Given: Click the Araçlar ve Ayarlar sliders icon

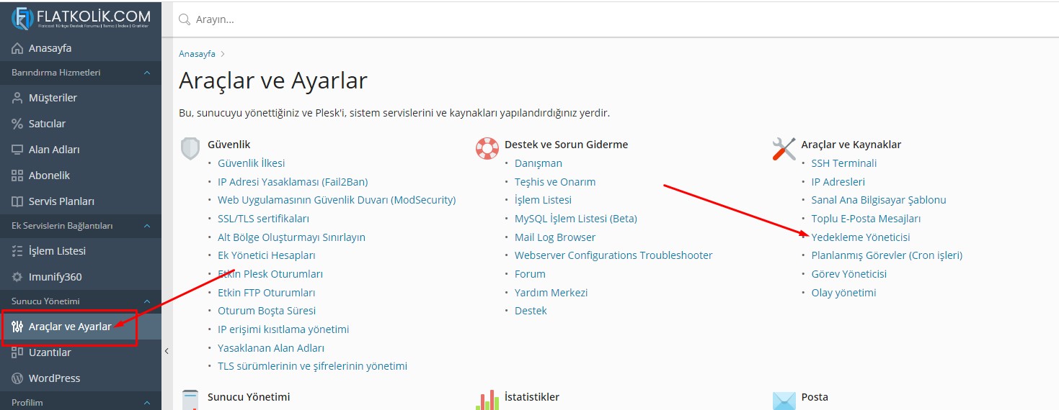Looking at the screenshot, I should (x=17, y=327).
